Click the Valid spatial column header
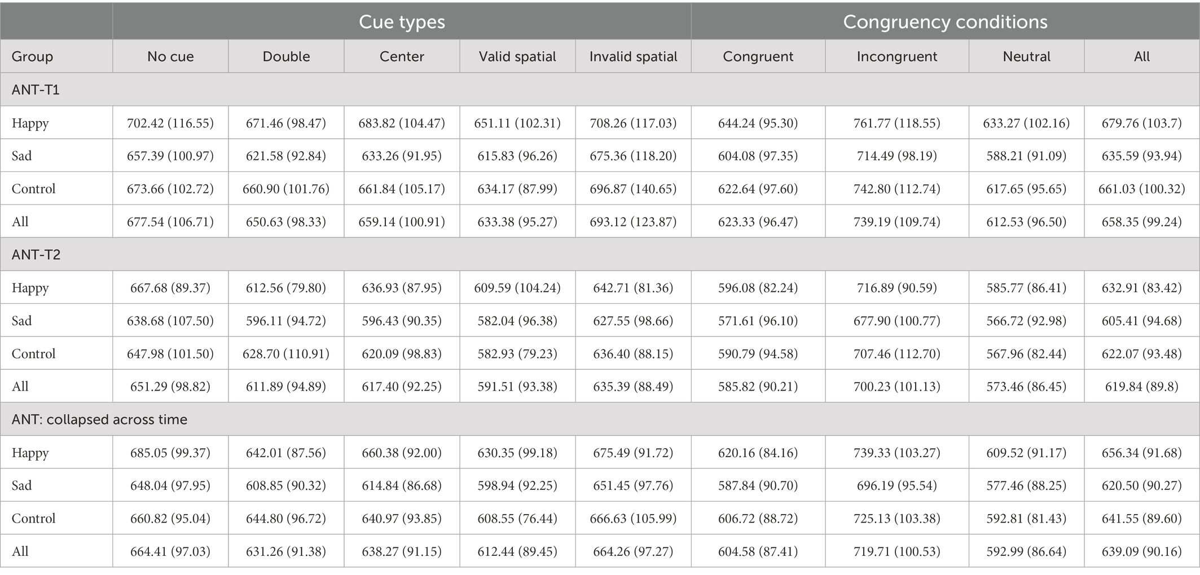 [x=517, y=56]
